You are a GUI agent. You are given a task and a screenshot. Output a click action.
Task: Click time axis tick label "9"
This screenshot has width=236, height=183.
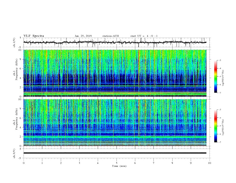point(191,163)
